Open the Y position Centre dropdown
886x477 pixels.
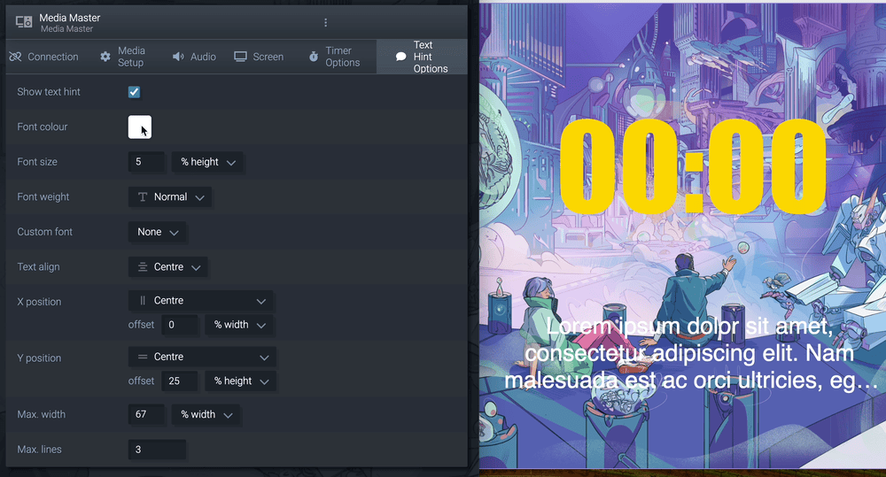202,357
